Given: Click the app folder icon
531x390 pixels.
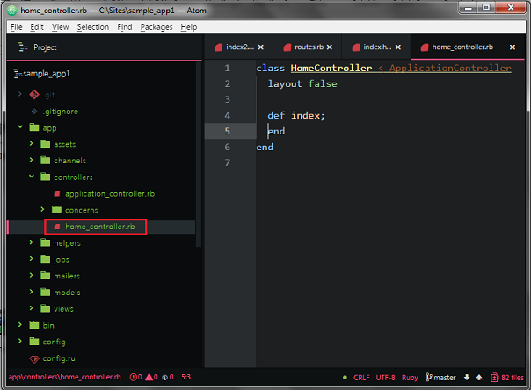Looking at the screenshot, I should (34, 127).
